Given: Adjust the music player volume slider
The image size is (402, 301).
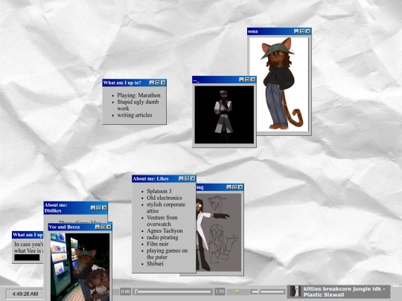Looking at the screenshot, I should (x=267, y=291).
